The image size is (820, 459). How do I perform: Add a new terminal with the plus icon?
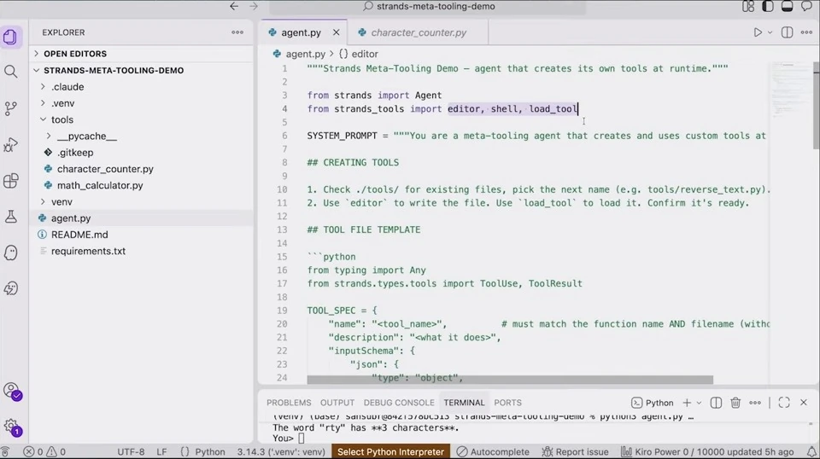tap(687, 403)
